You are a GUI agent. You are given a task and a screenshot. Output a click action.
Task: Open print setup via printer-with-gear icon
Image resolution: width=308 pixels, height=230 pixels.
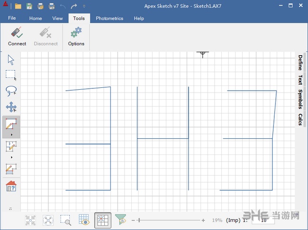tap(40, 6)
